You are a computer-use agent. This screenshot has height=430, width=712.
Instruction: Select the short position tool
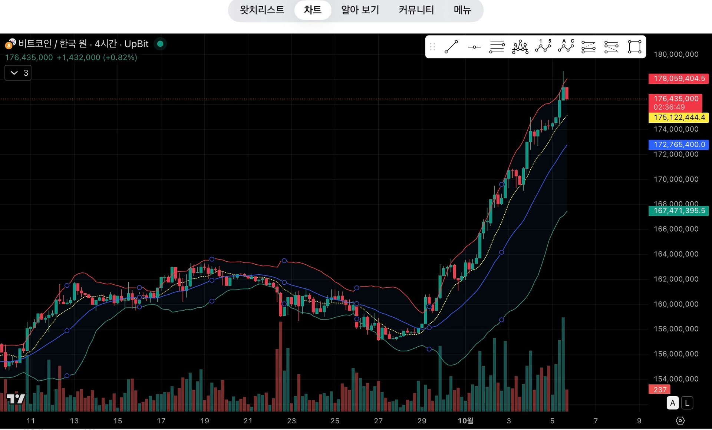611,47
